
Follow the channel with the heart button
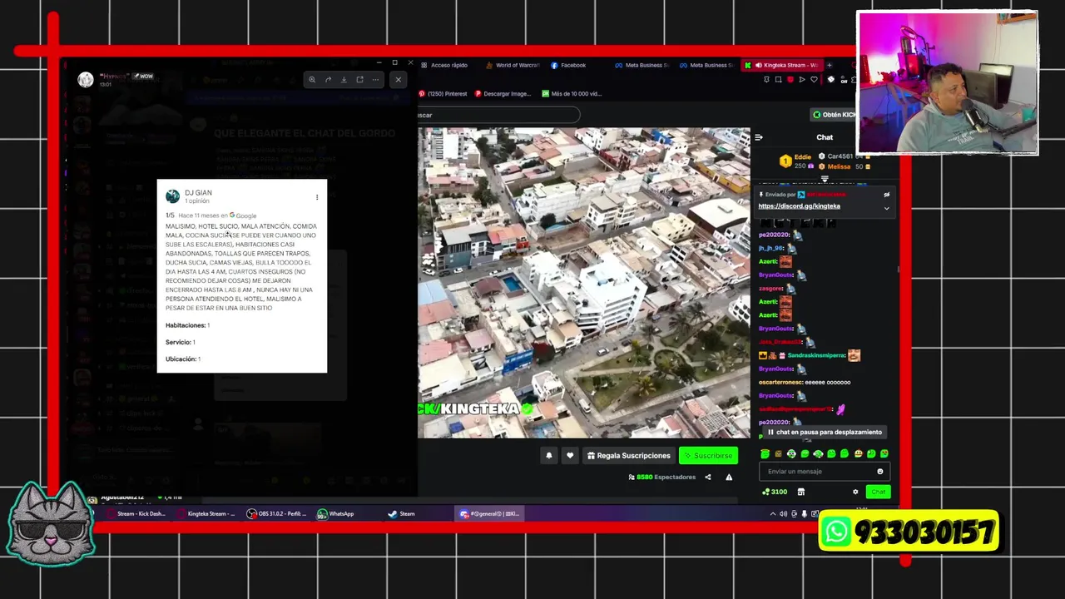570,456
